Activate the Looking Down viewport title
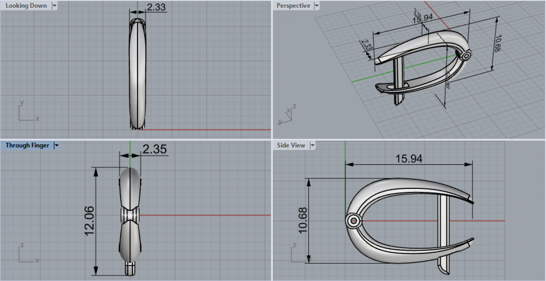This screenshot has height=281, width=546. click(x=26, y=5)
